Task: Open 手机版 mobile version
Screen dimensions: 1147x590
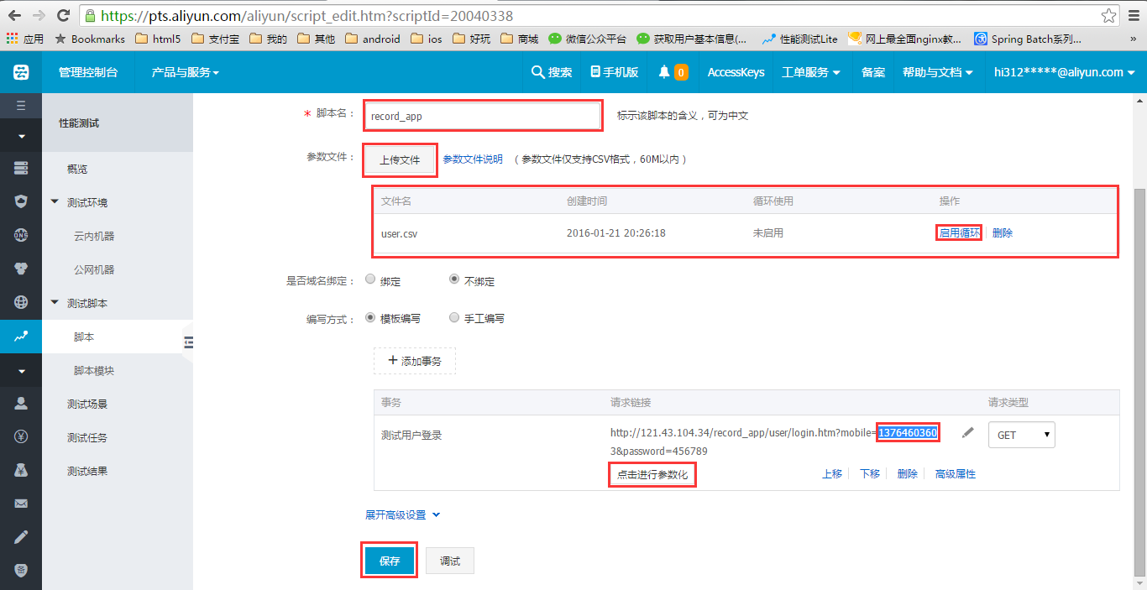Action: pyautogui.click(x=615, y=72)
